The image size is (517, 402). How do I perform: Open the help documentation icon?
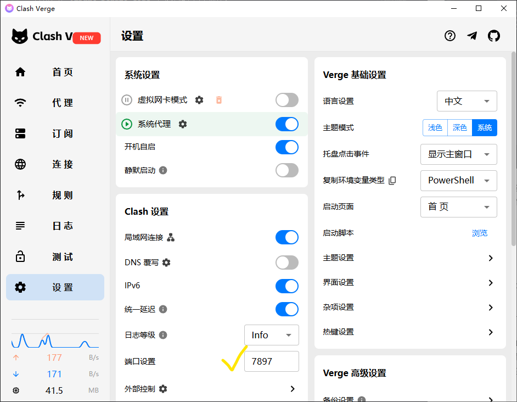tap(450, 36)
